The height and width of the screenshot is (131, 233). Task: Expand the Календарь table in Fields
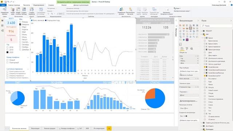click(x=202, y=130)
